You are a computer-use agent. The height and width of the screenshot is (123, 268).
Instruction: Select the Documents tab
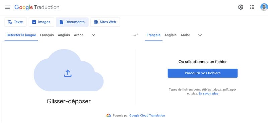(72, 22)
